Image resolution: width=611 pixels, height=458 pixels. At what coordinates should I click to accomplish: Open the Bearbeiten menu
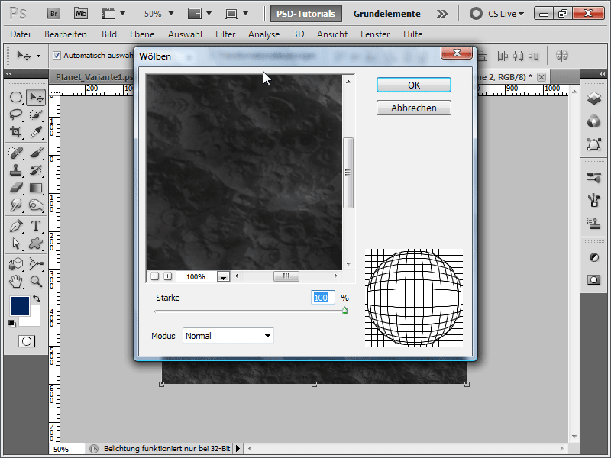click(x=66, y=34)
